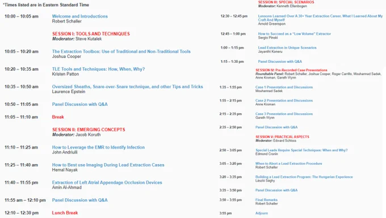Click the 3:55 pm time label
386x218 pixels.
(225, 213)
